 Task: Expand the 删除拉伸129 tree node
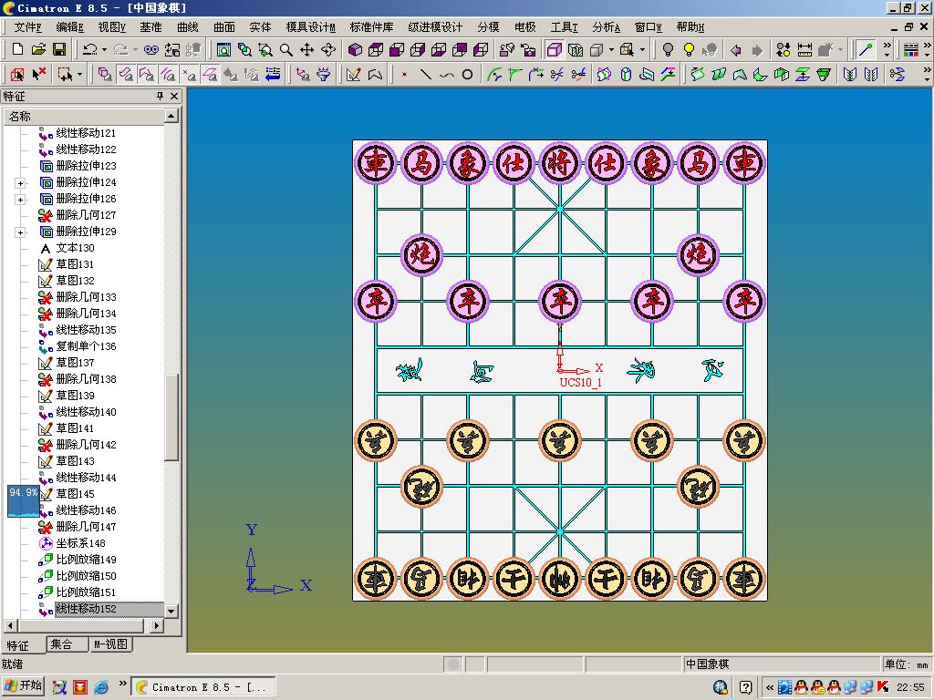(x=20, y=232)
